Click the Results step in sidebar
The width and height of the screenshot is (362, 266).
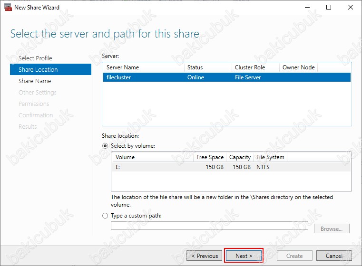point(28,126)
